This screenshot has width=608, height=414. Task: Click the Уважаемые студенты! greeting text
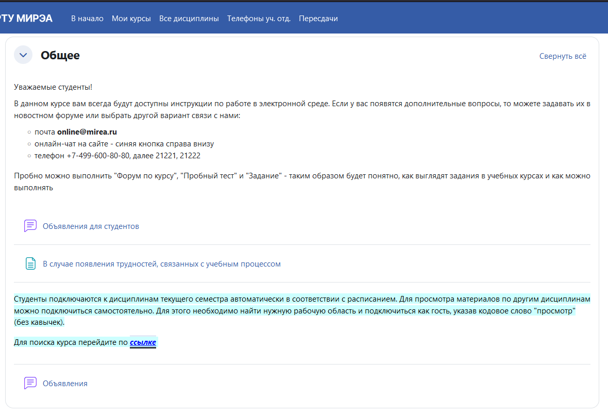point(53,88)
